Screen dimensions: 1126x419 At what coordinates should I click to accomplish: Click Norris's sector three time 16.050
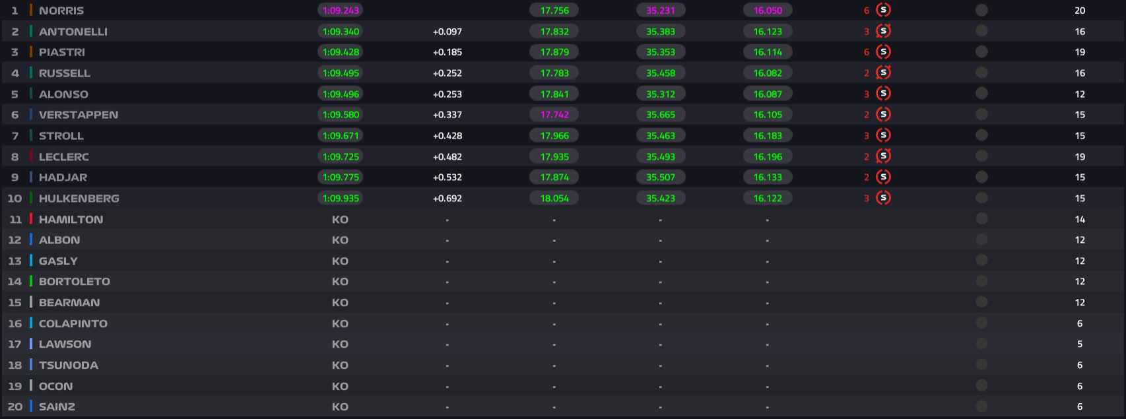click(x=768, y=11)
